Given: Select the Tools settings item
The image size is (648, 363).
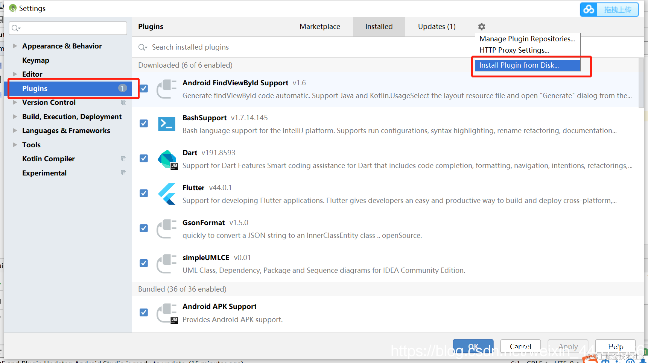Looking at the screenshot, I should (x=31, y=145).
